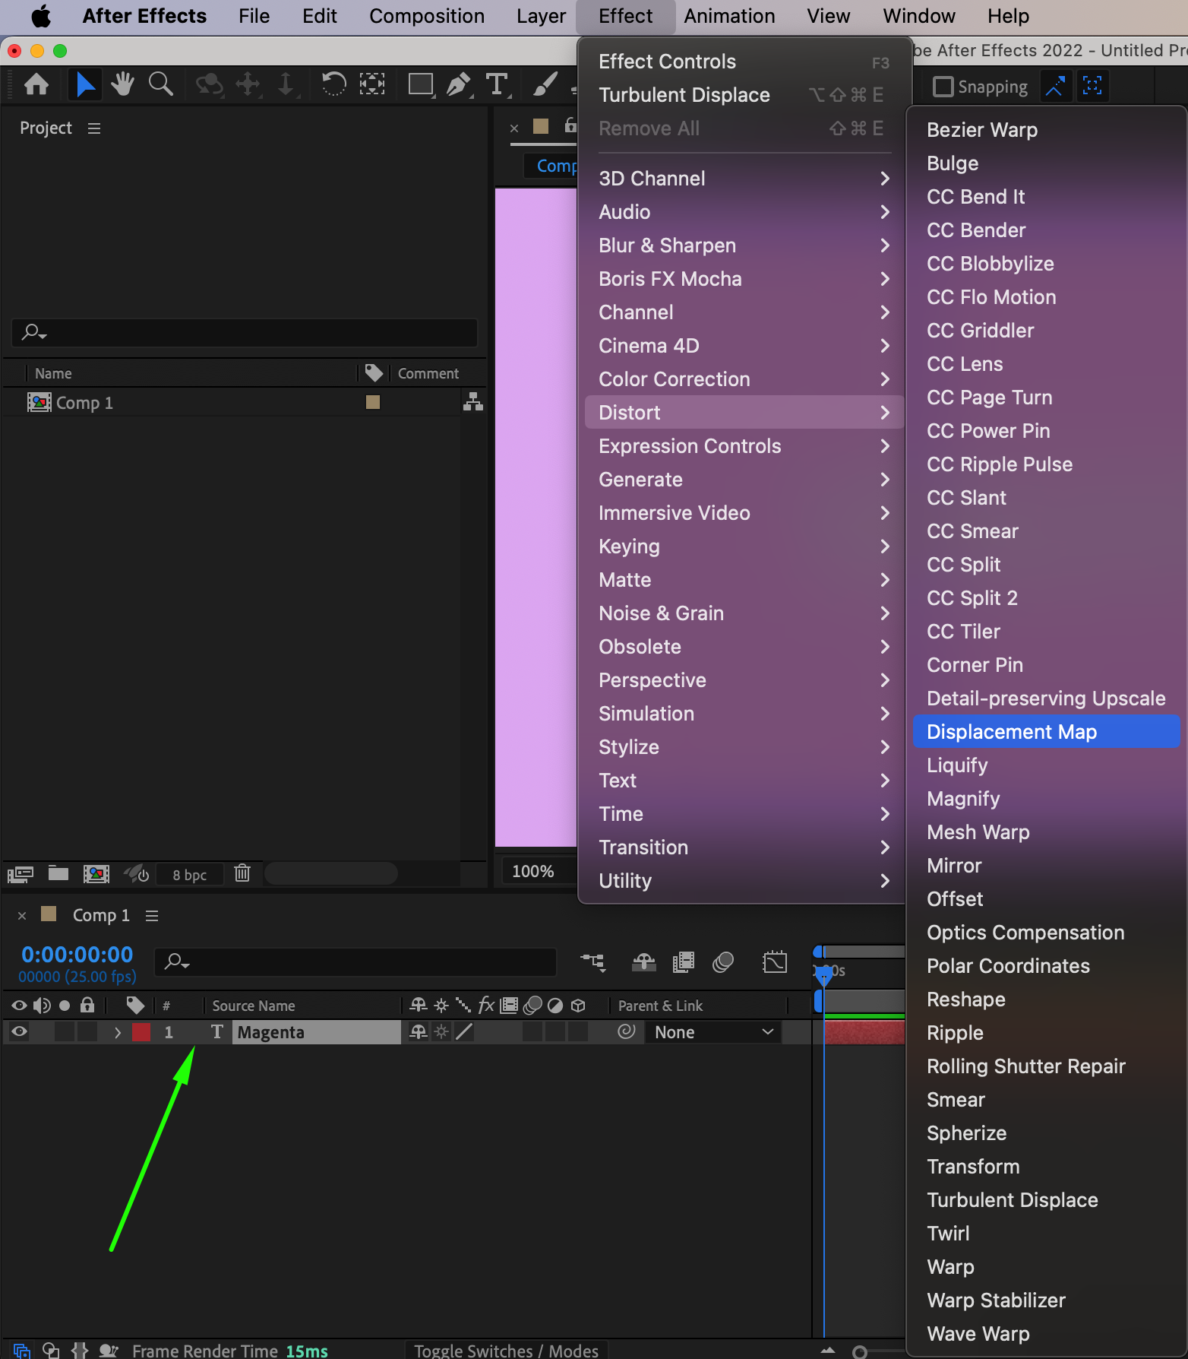Select the Orbit camera tool
The height and width of the screenshot is (1359, 1188).
(x=209, y=84)
